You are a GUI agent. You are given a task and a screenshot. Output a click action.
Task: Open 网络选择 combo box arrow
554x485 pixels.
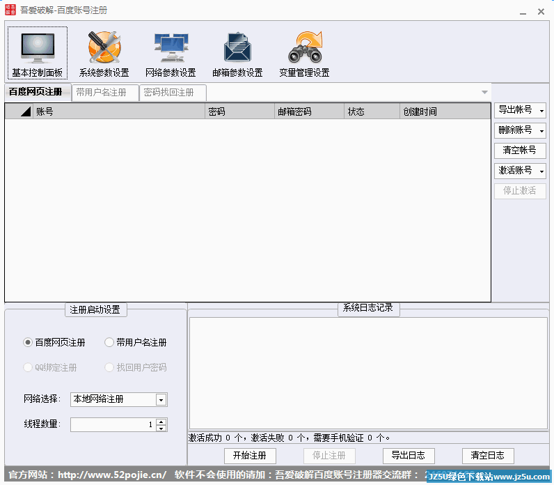tap(161, 400)
